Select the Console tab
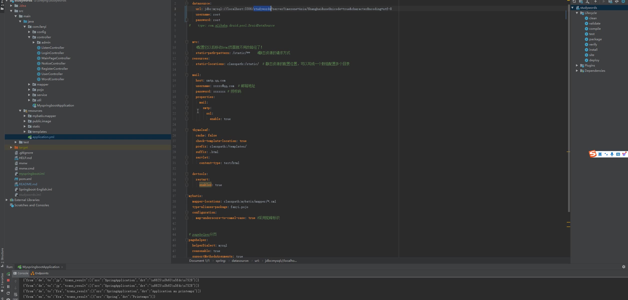The width and height of the screenshot is (628, 300). click(x=21, y=273)
